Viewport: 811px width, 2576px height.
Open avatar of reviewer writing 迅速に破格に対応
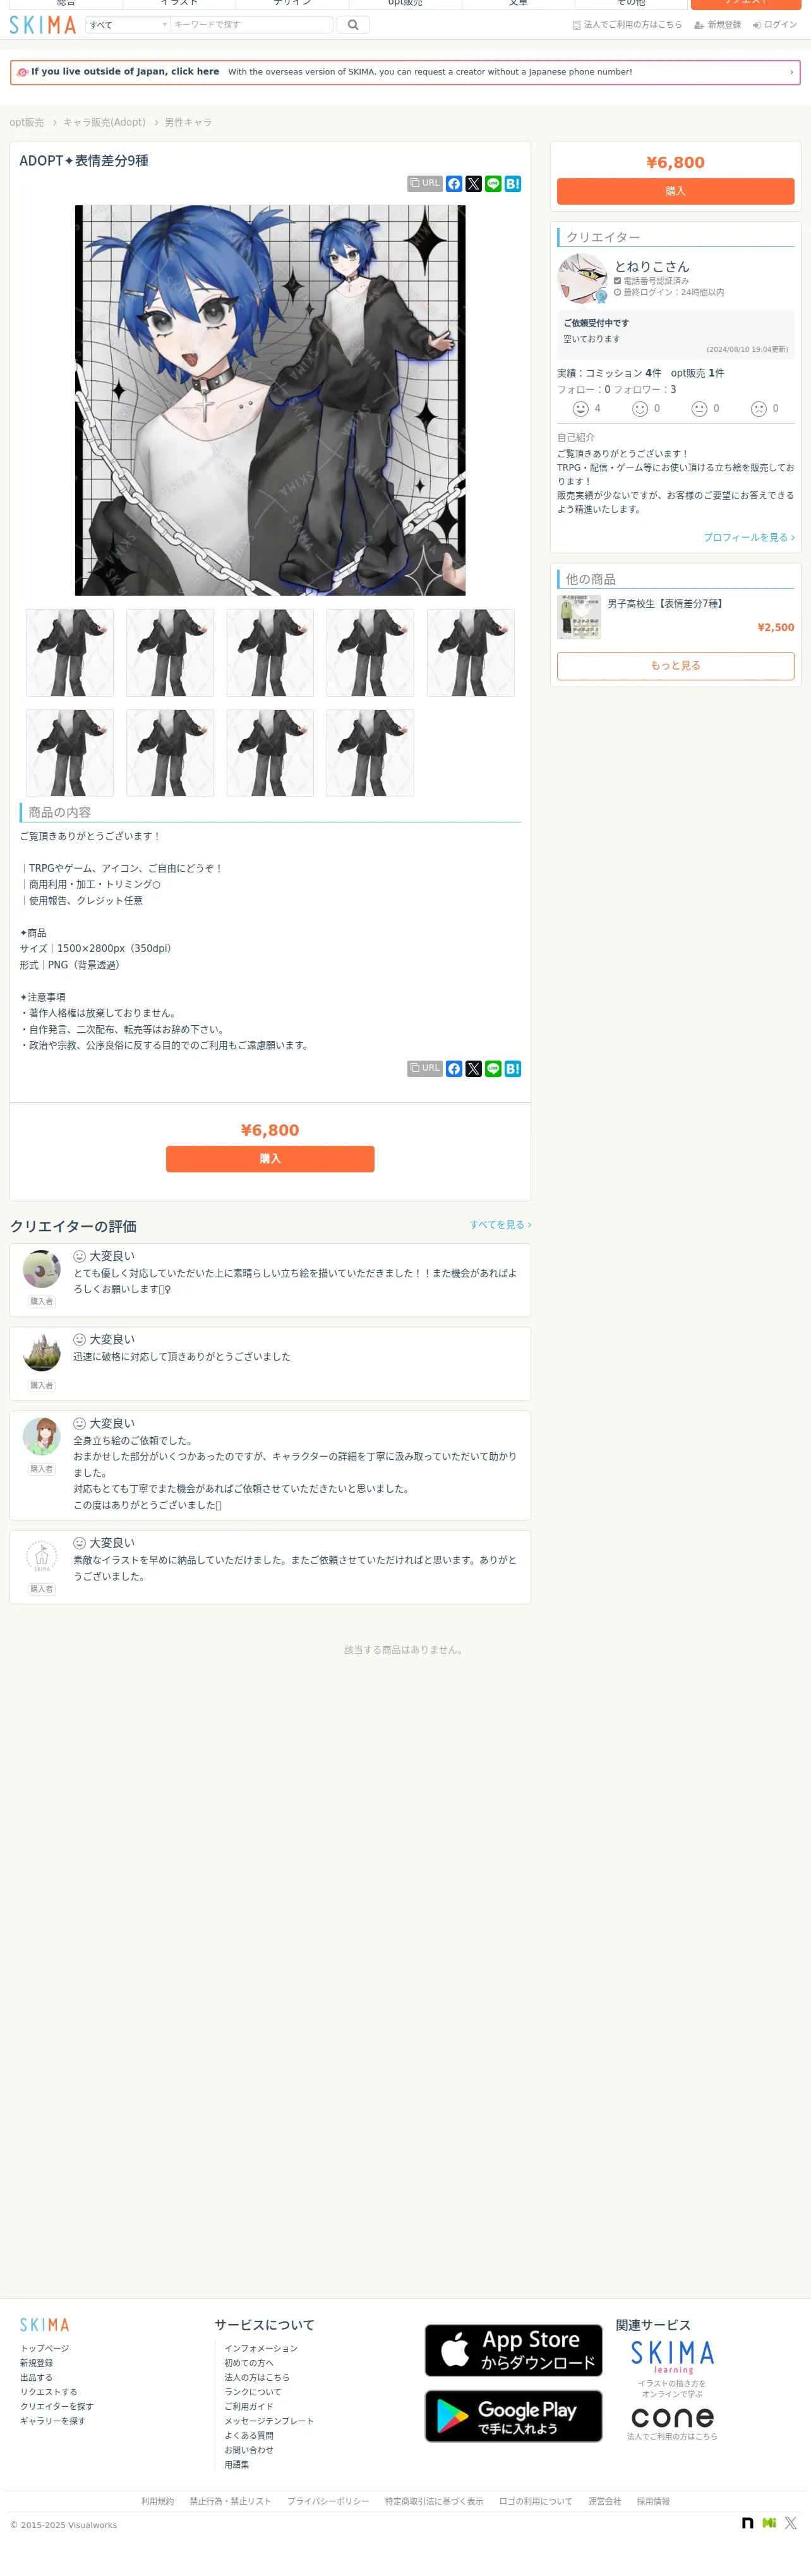pos(42,1352)
